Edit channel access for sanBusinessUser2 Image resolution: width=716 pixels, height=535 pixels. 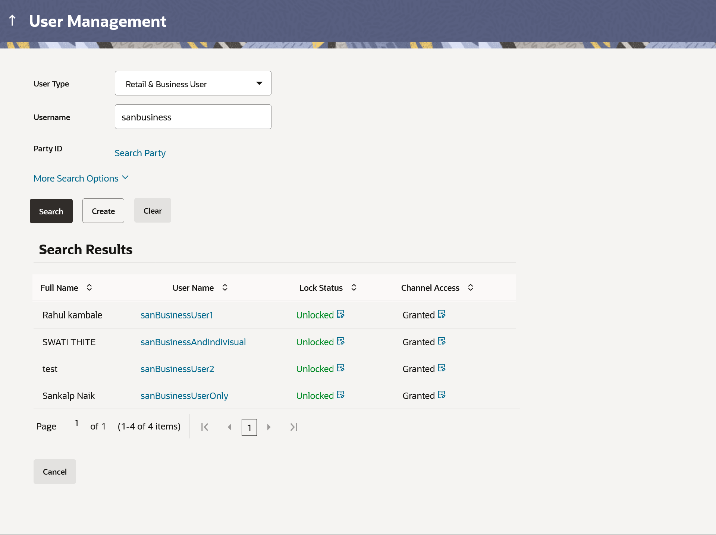point(442,368)
